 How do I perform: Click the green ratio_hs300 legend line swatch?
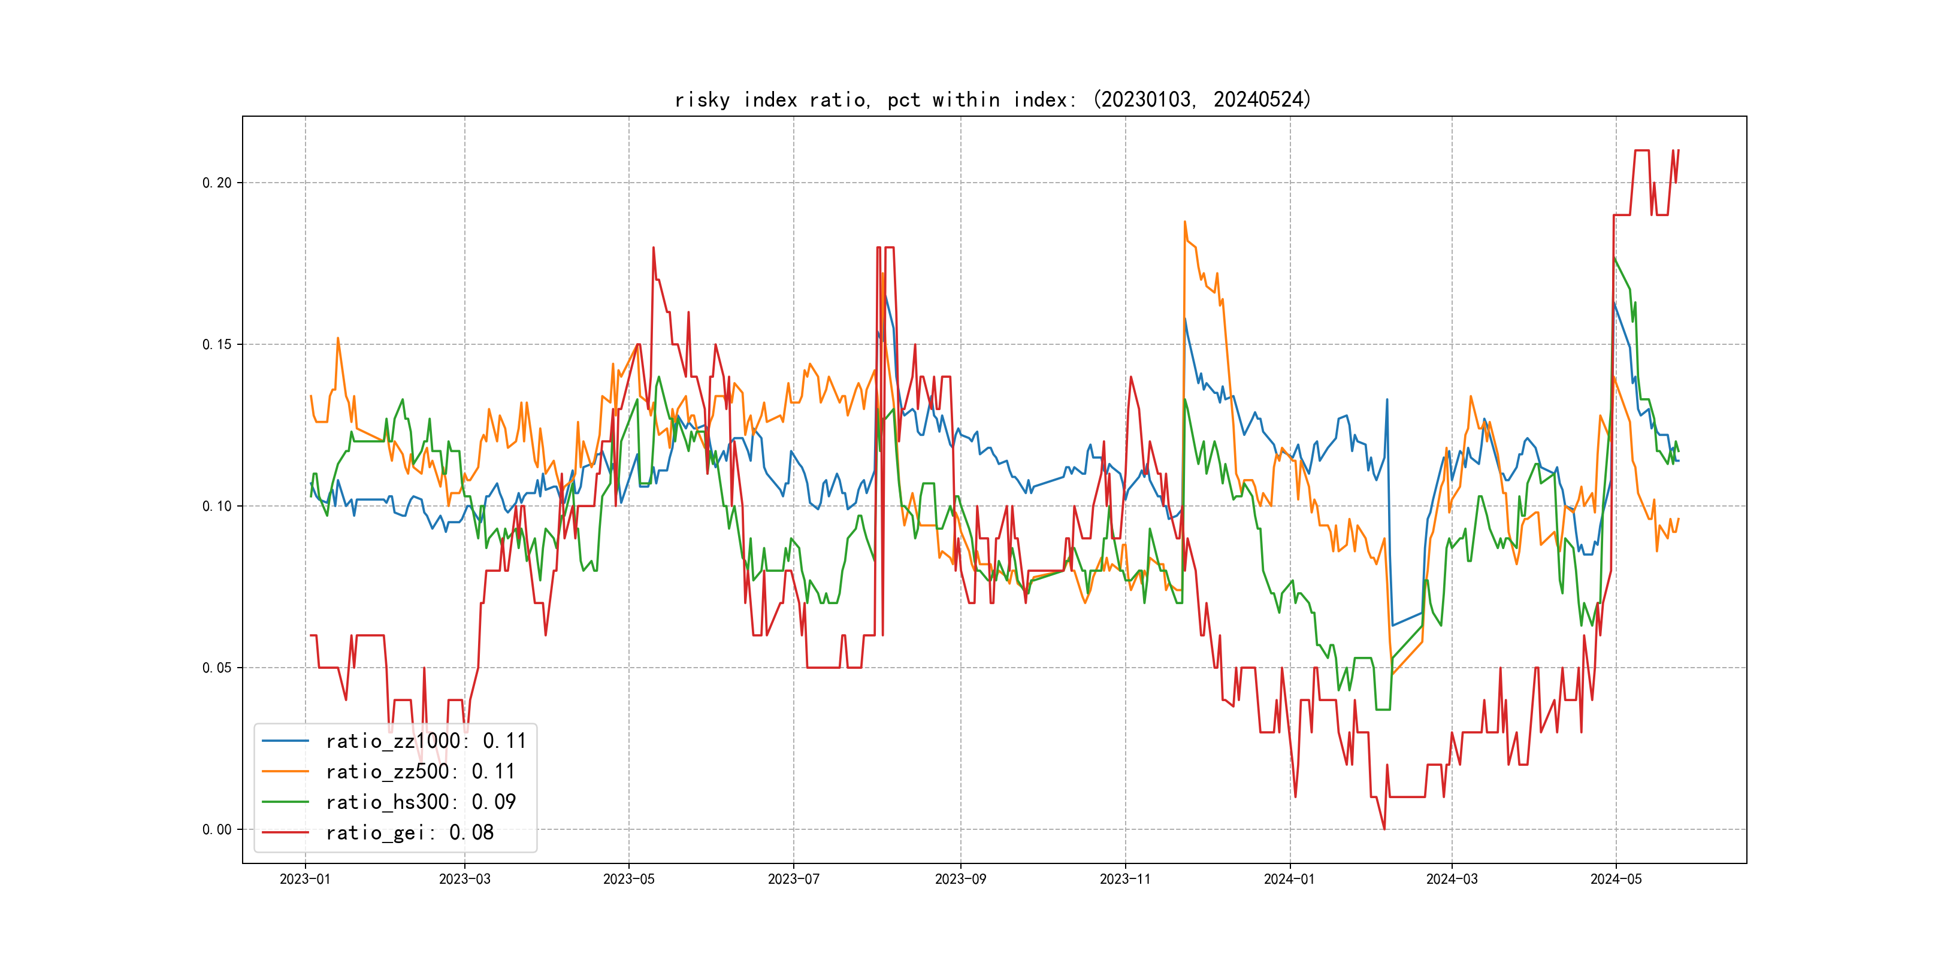(285, 802)
